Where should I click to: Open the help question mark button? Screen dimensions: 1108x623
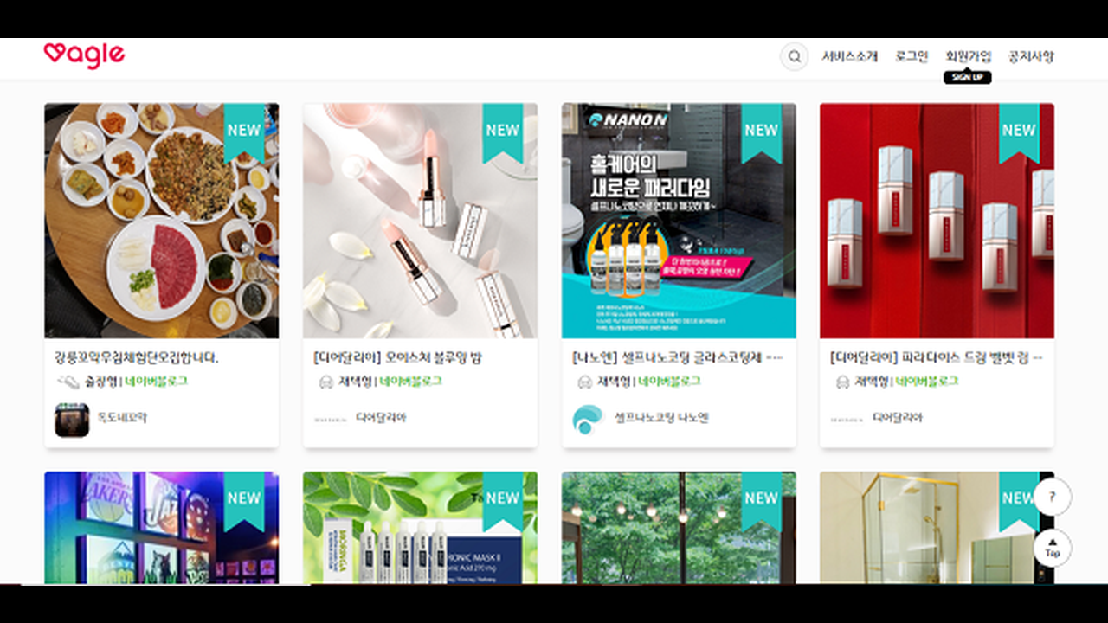pyautogui.click(x=1052, y=498)
